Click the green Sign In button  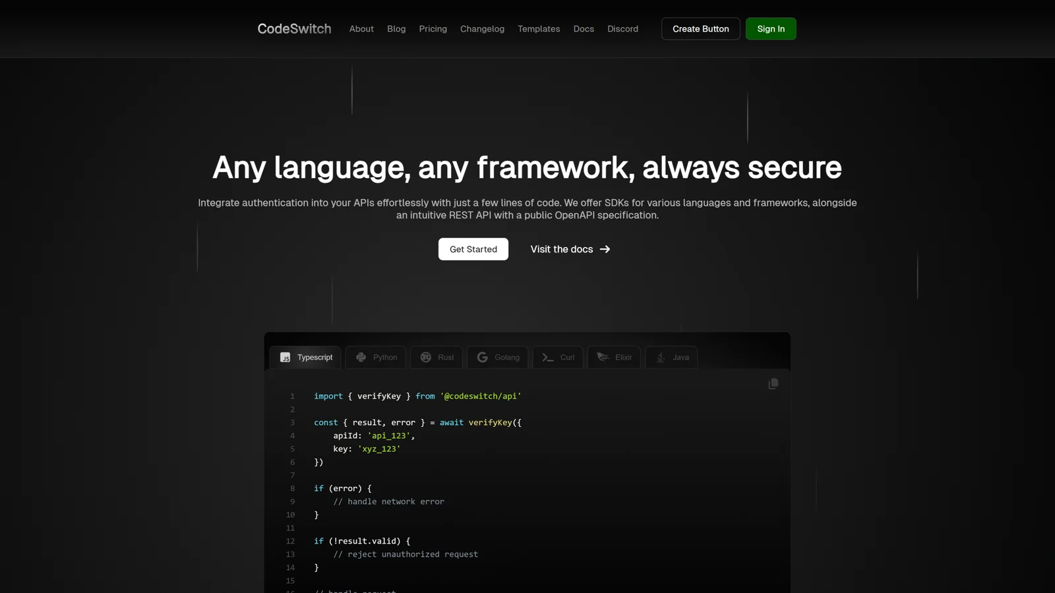pyautogui.click(x=770, y=29)
